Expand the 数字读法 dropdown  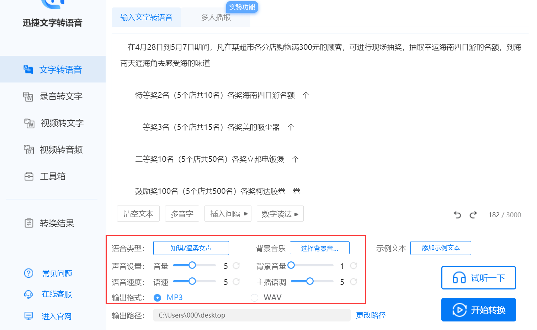(280, 214)
